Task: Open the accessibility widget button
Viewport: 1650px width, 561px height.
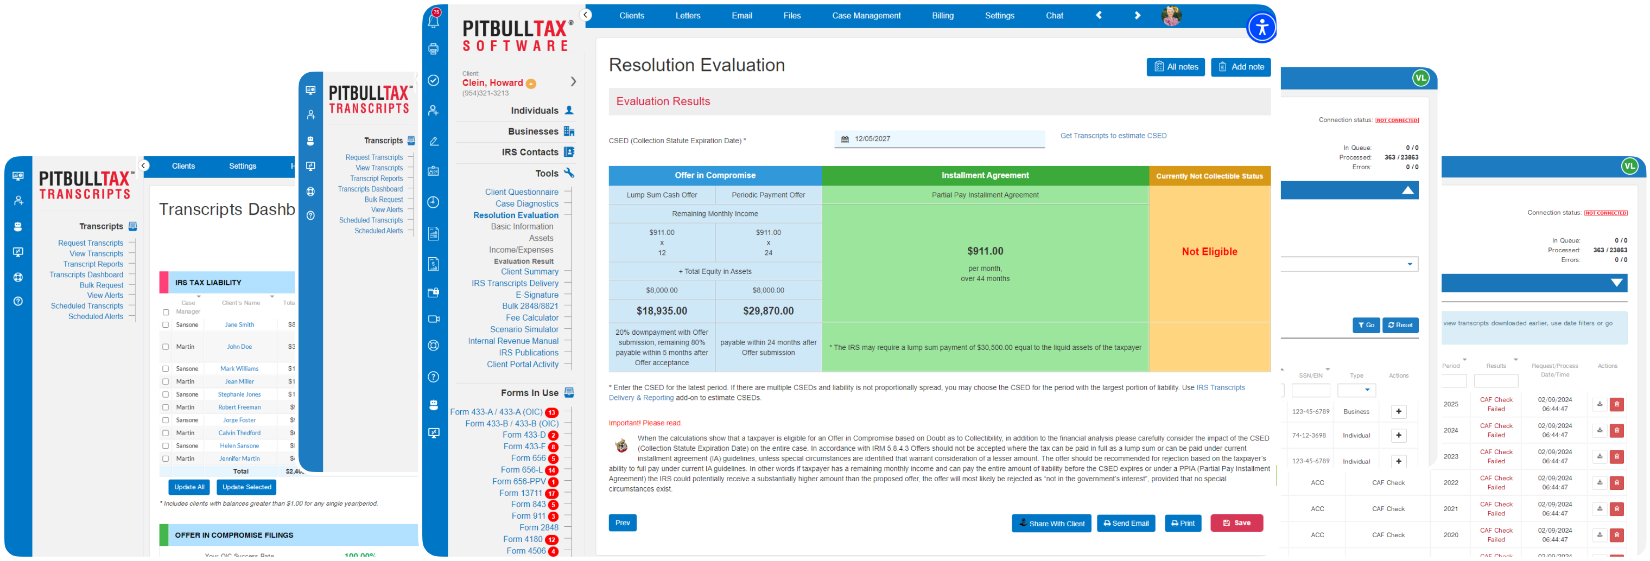Action: tap(1262, 28)
